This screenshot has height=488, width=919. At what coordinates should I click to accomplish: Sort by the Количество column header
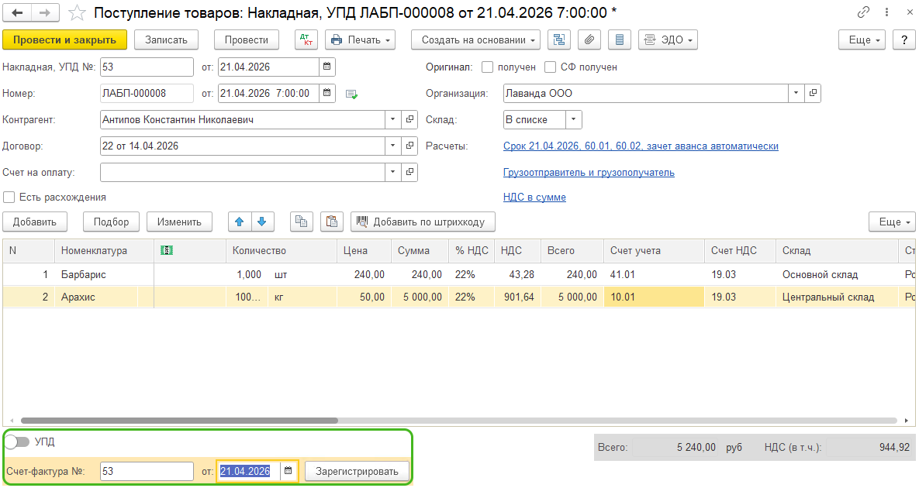point(282,250)
